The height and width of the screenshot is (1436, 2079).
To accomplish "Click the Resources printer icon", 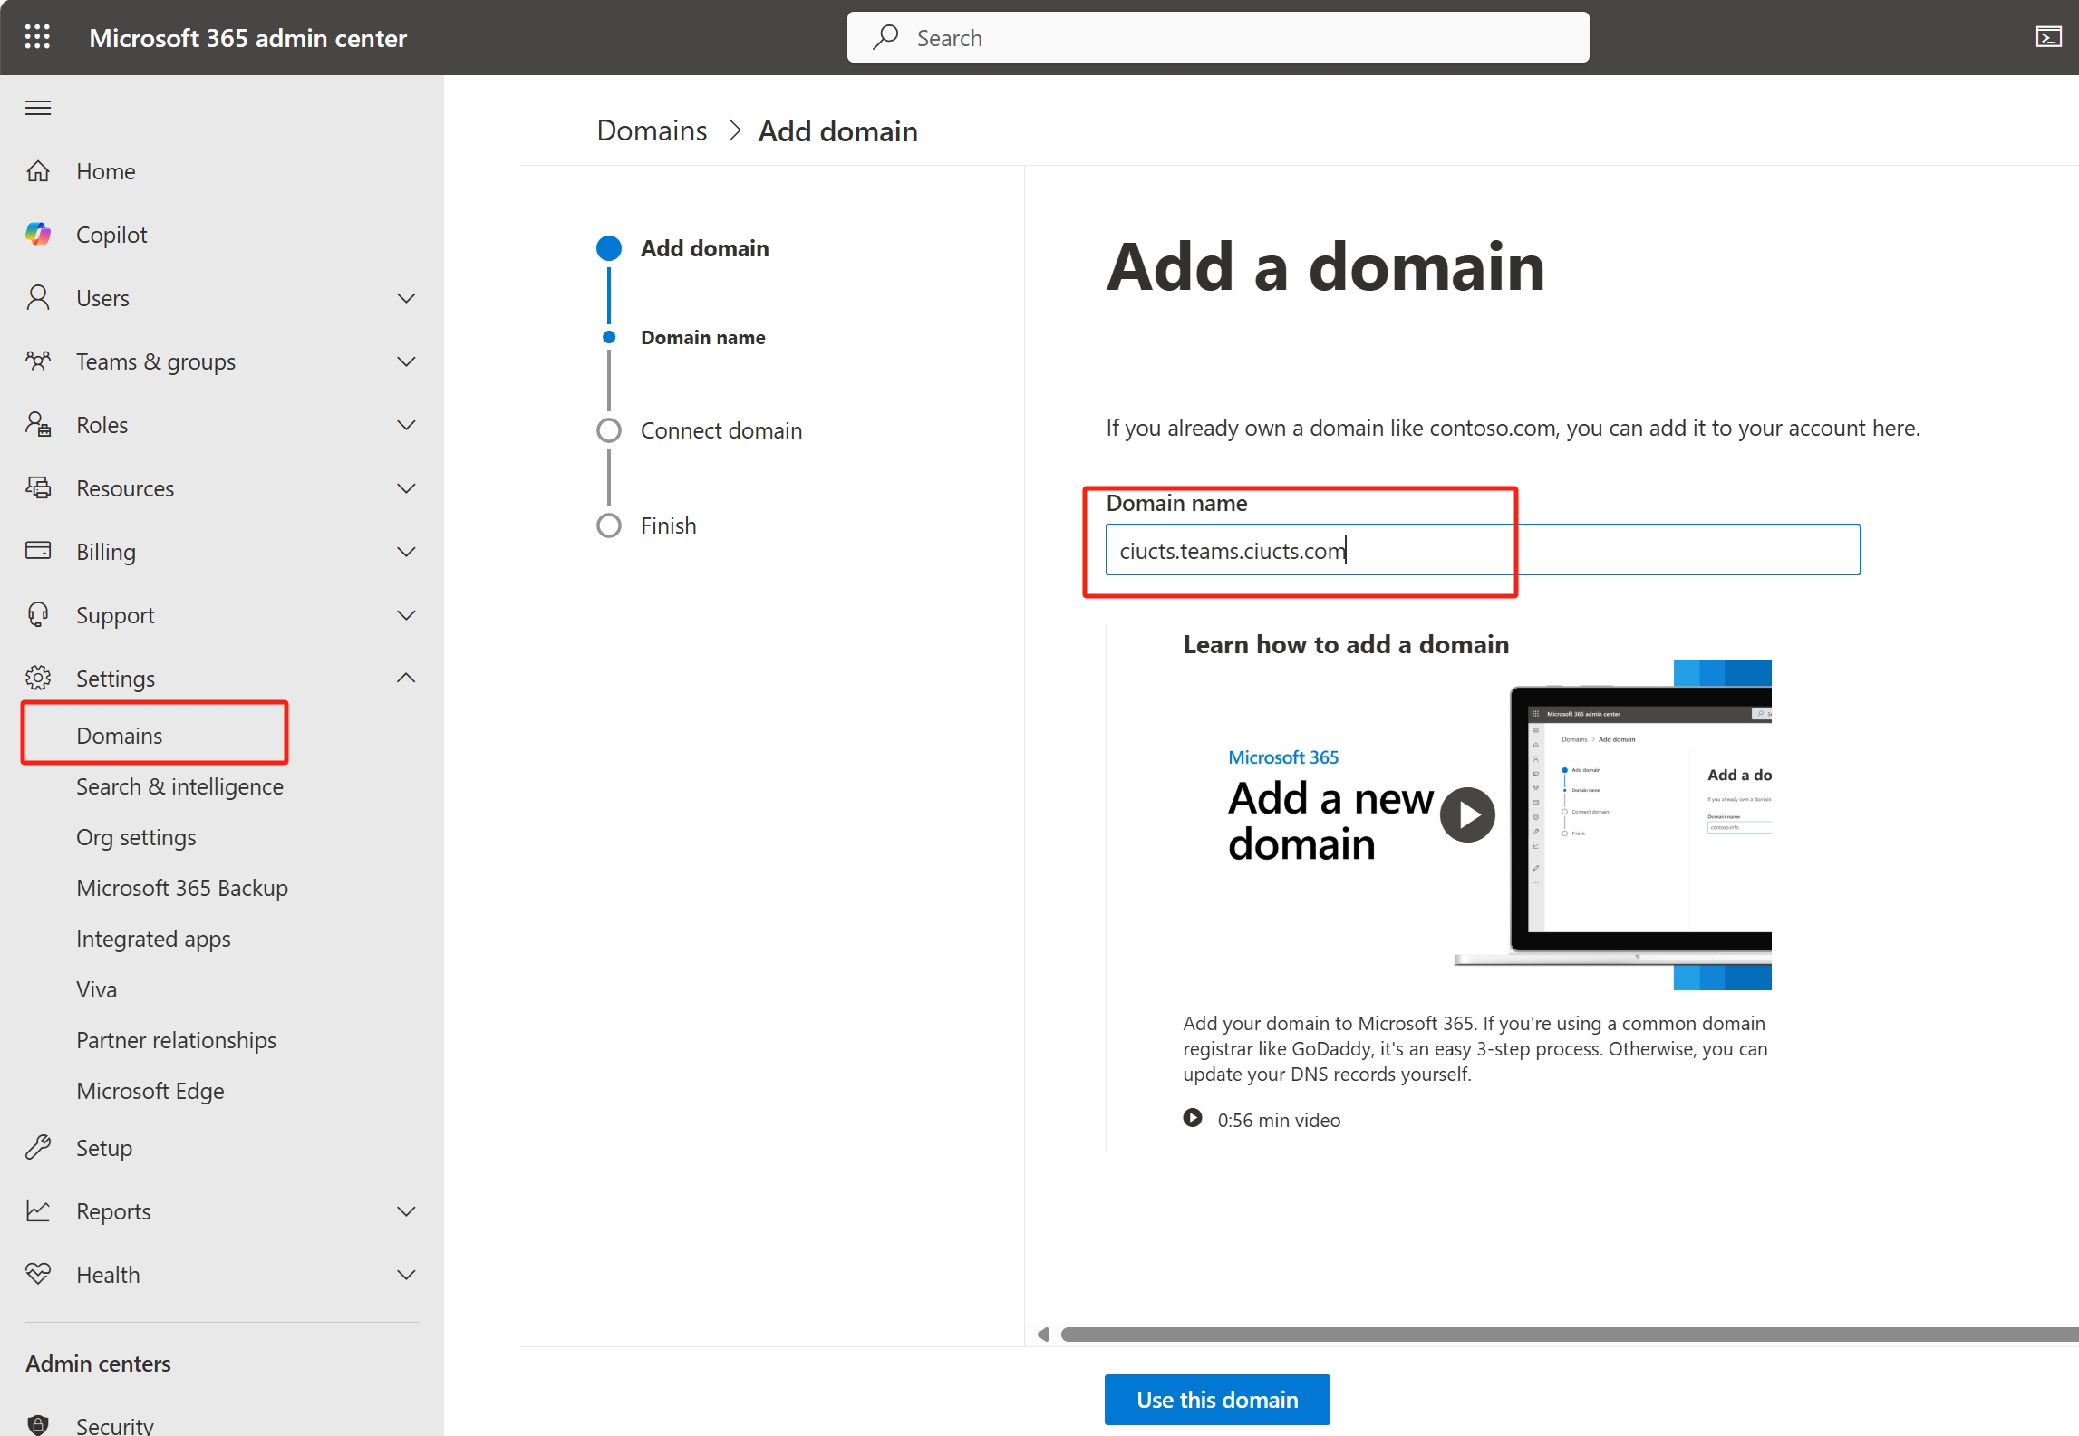I will point(38,488).
